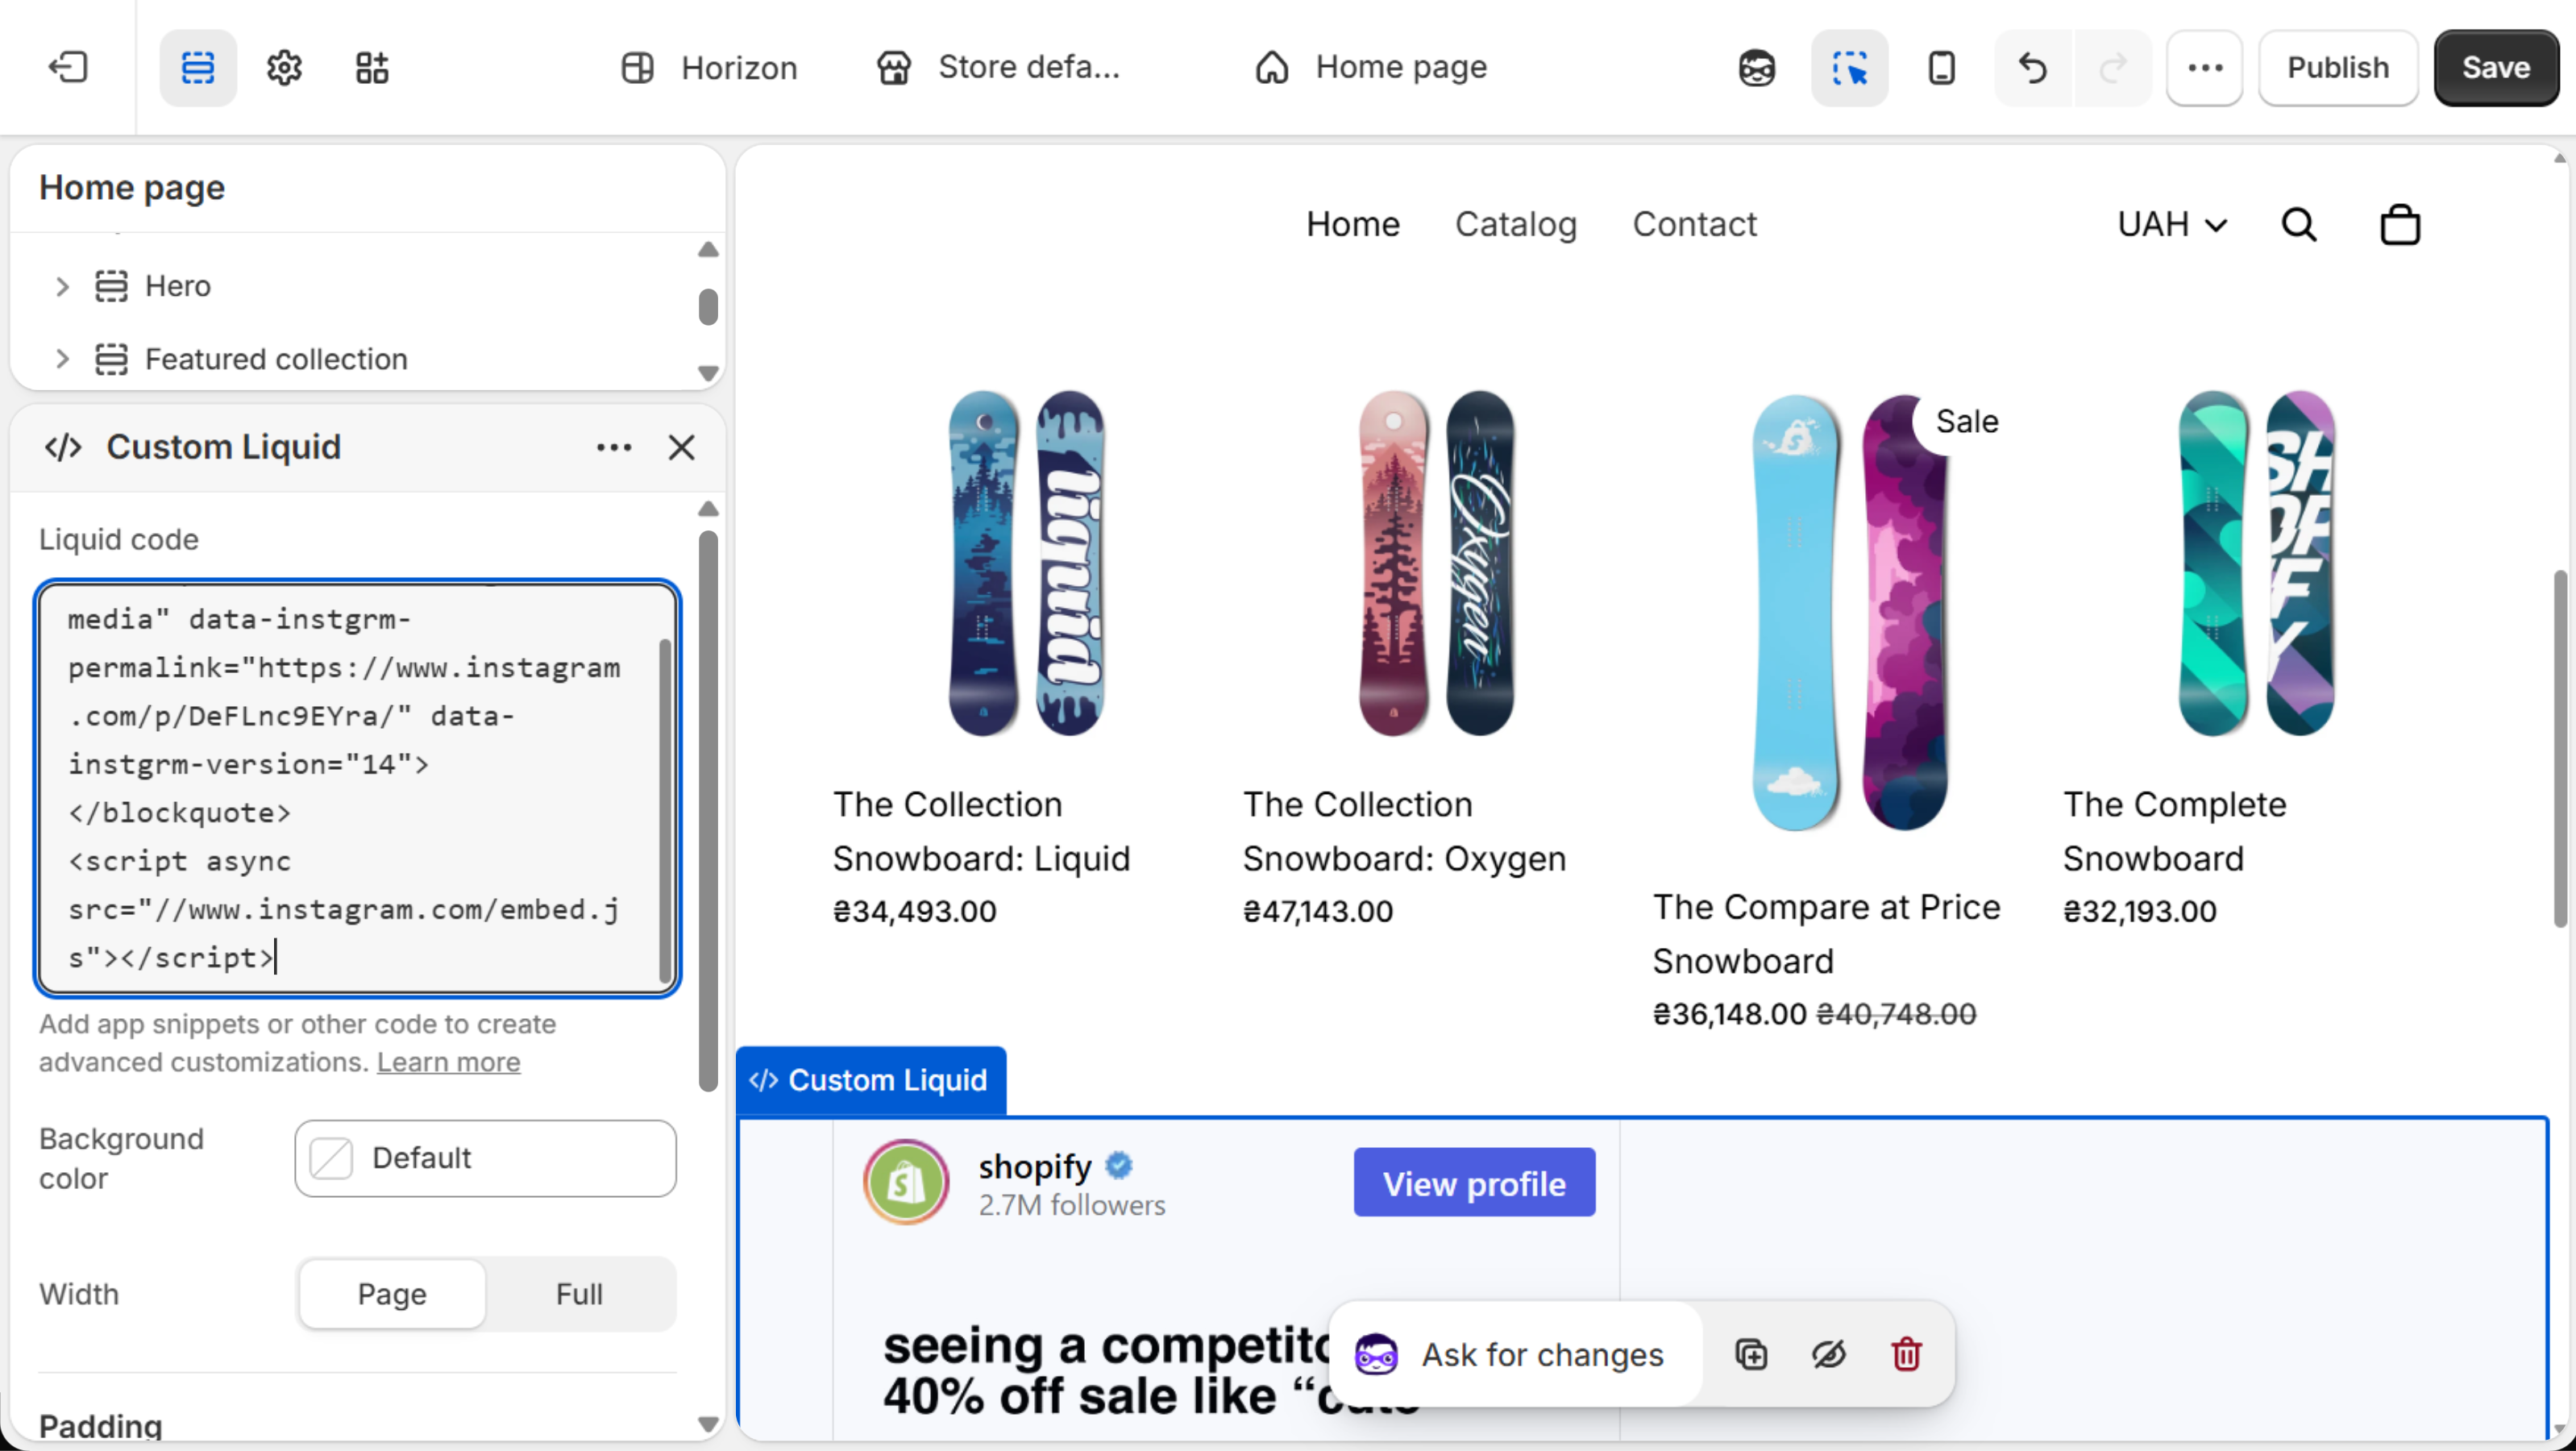Exit the theme editor via back icon
The width and height of the screenshot is (2576, 1451).
pos(68,67)
